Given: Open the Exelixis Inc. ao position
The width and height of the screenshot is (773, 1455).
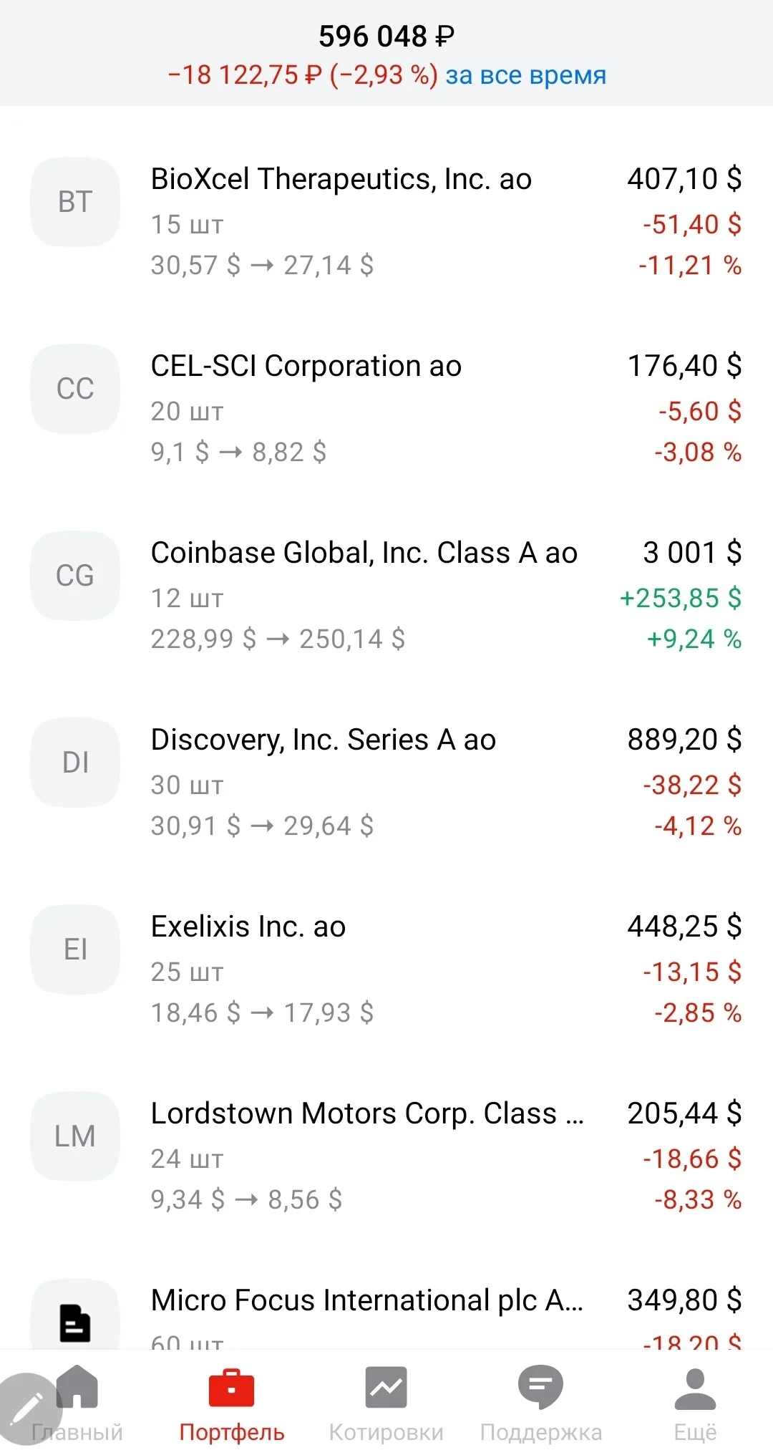Looking at the screenshot, I should 386,969.
